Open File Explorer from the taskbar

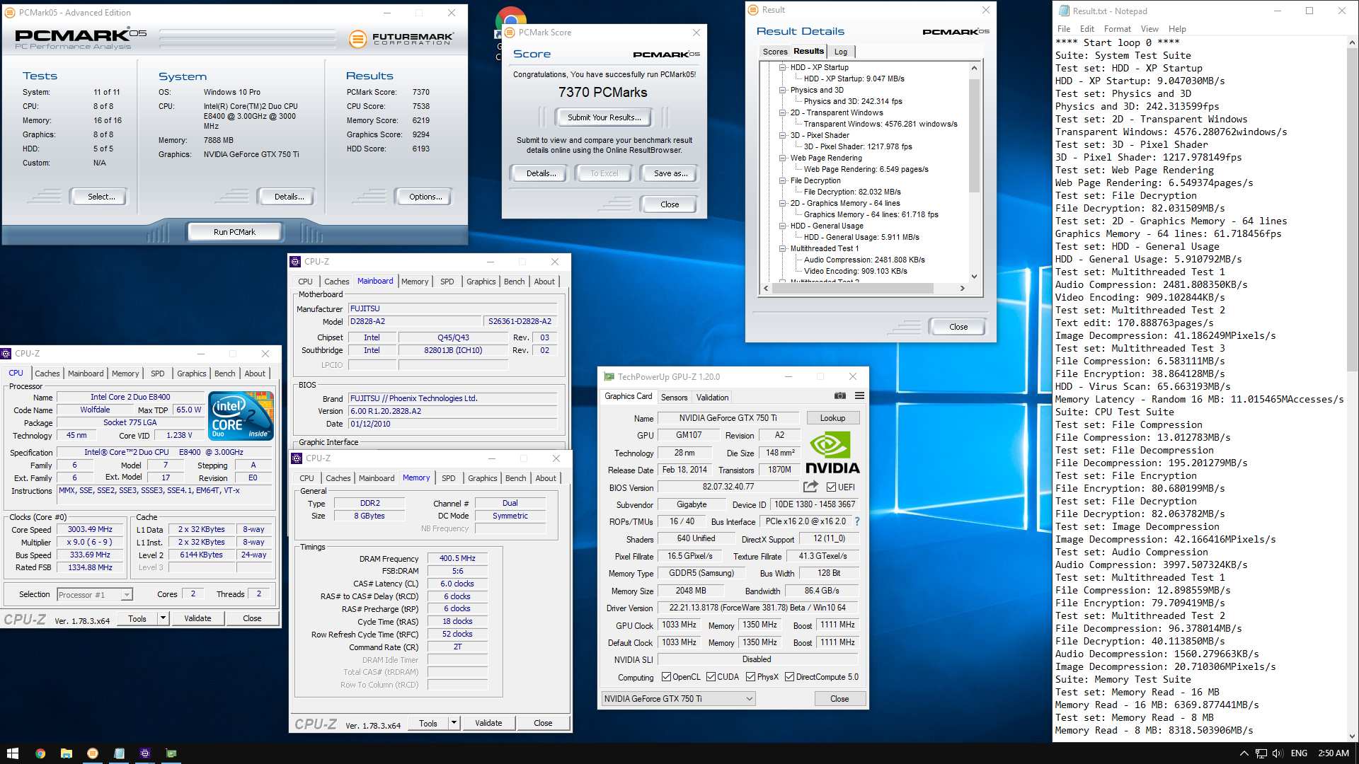coord(66,753)
